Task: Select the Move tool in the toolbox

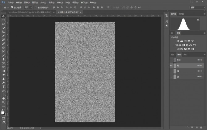Action: click(3, 16)
